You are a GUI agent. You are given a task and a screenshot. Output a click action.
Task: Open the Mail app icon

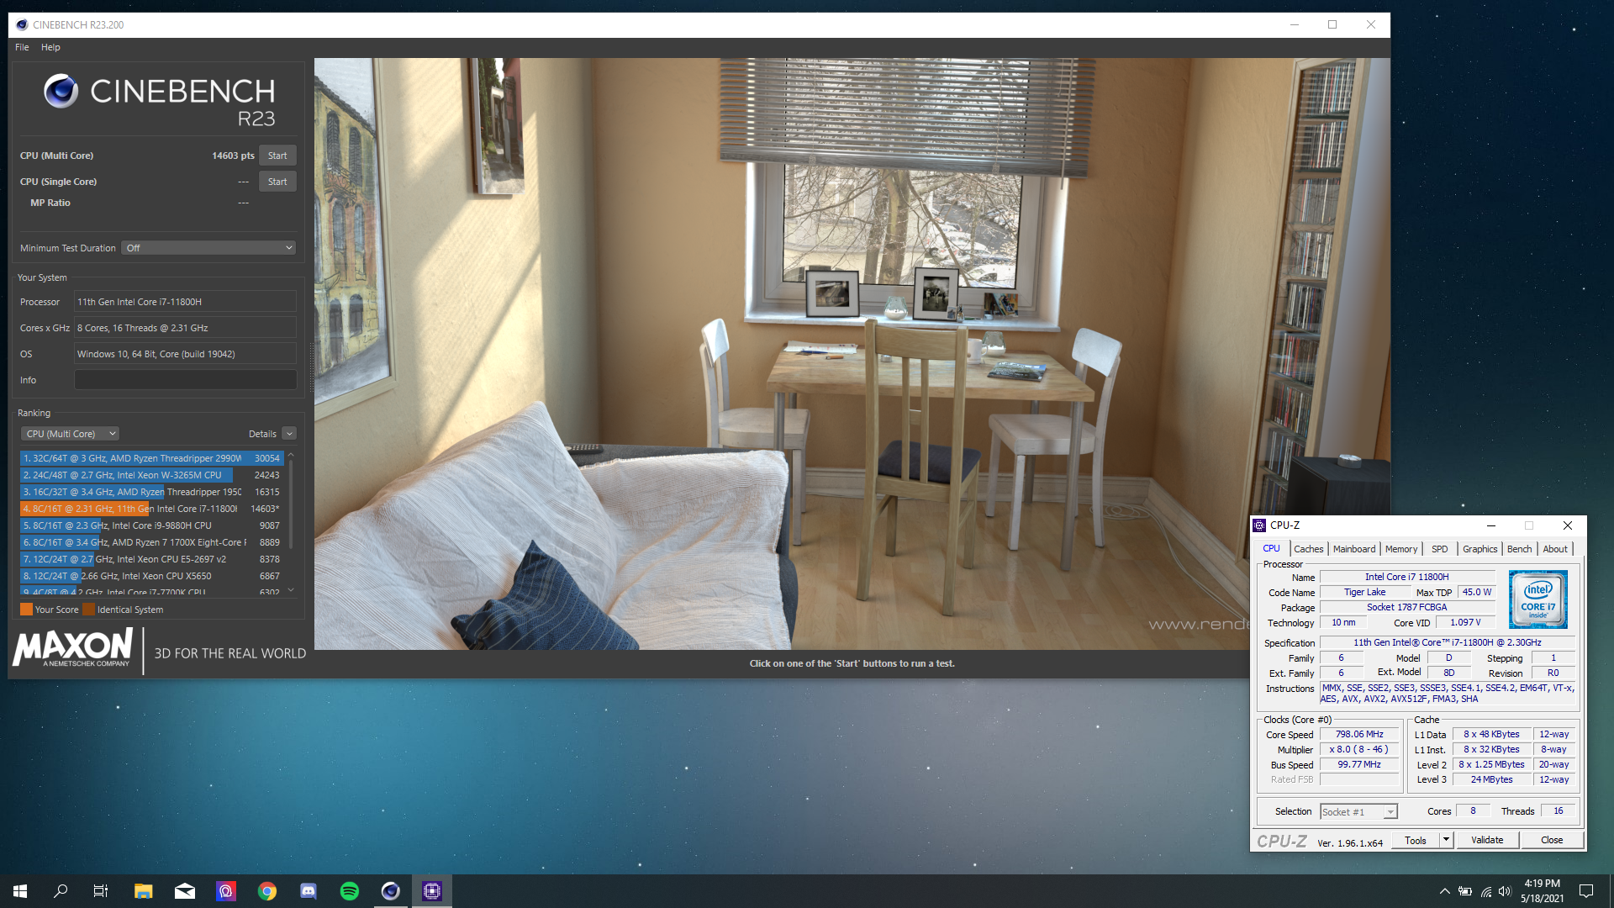pyautogui.click(x=185, y=891)
